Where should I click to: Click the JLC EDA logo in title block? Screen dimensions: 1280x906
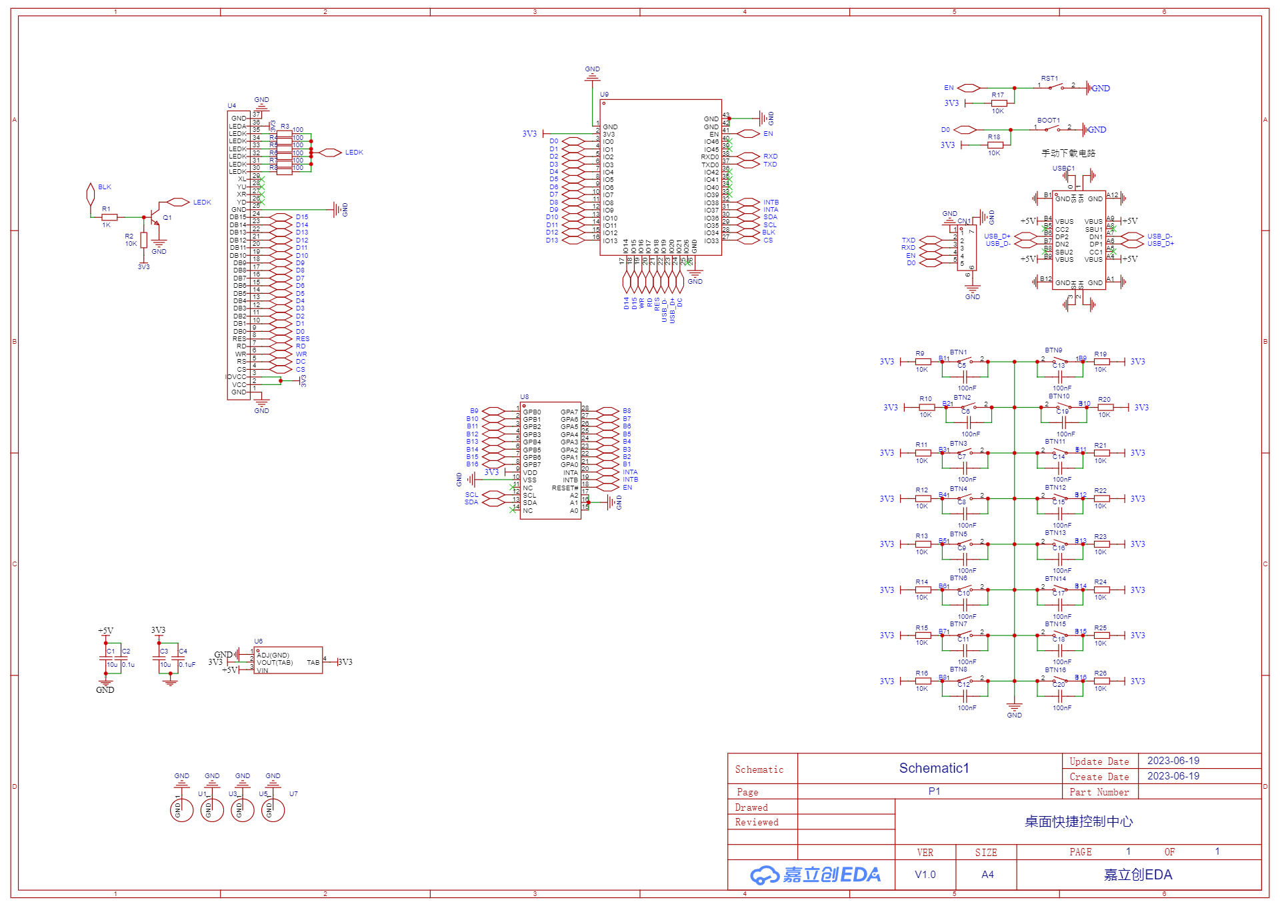[815, 875]
